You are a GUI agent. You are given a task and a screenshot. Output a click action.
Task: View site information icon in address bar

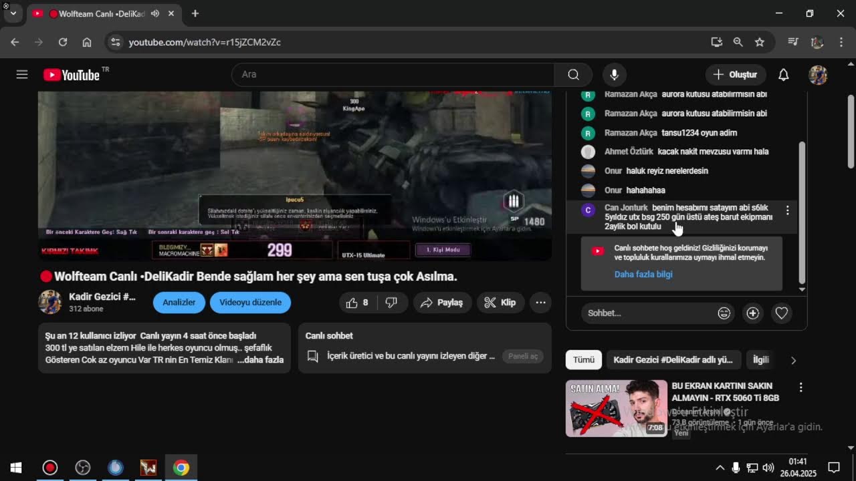pyautogui.click(x=116, y=42)
